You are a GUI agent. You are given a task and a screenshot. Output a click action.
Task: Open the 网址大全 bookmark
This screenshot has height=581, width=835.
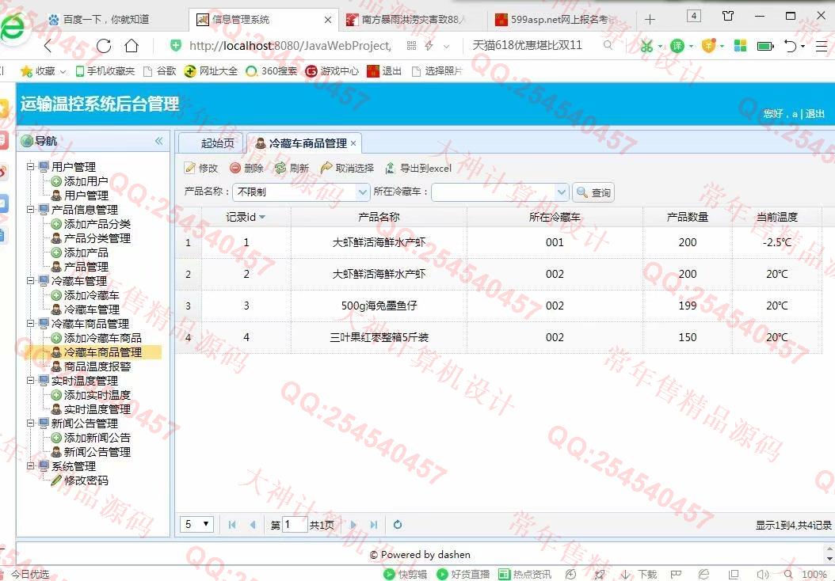pyautogui.click(x=212, y=71)
